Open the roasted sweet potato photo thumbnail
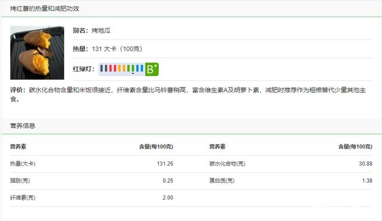 [x=37, y=53]
